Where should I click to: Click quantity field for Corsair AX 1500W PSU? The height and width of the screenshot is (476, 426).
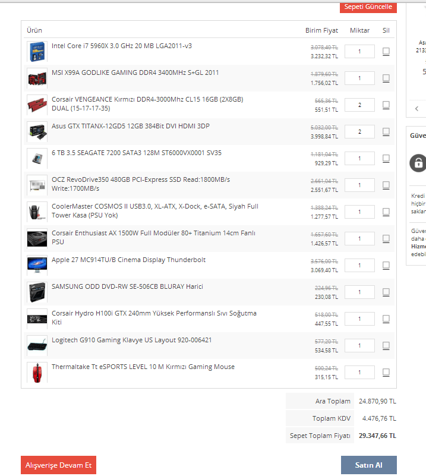tap(359, 238)
